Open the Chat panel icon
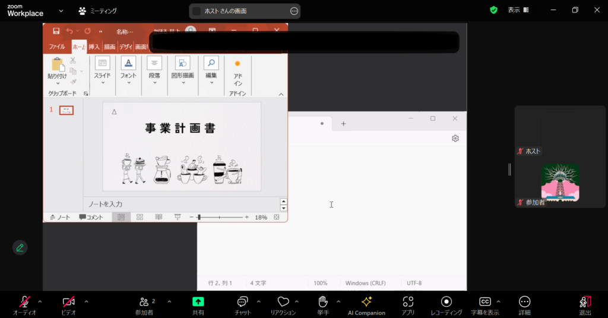 point(242,302)
